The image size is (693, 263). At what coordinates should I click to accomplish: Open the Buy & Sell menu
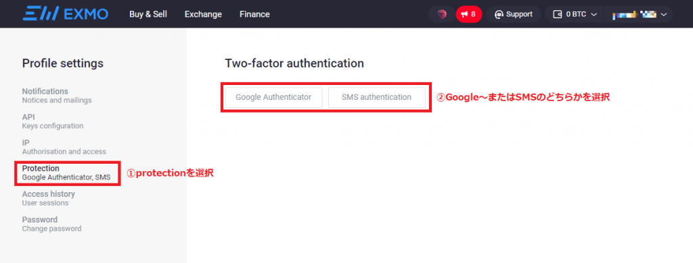coord(148,14)
